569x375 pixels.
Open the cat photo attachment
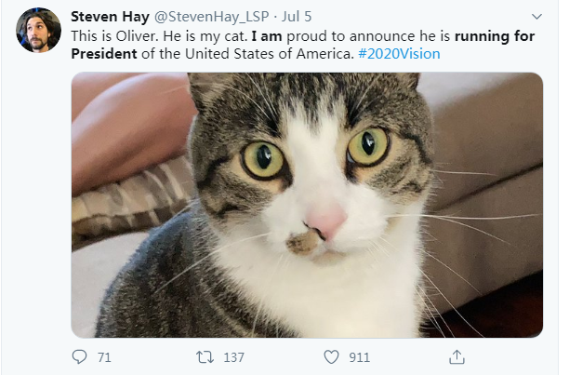(x=307, y=205)
